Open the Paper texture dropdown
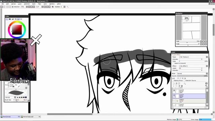Screen dimensions: 215x121 (x=194, y=57)
